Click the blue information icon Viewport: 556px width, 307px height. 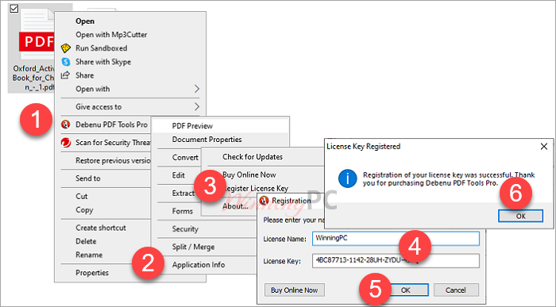click(x=348, y=178)
